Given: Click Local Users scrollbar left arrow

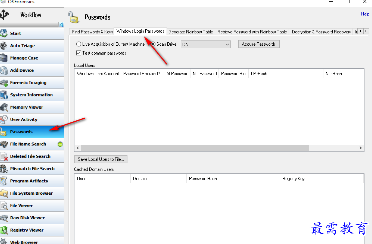Looking at the screenshot, I should pyautogui.click(x=78, y=148).
